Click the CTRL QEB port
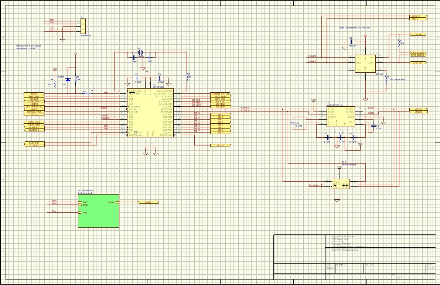 click(34, 125)
